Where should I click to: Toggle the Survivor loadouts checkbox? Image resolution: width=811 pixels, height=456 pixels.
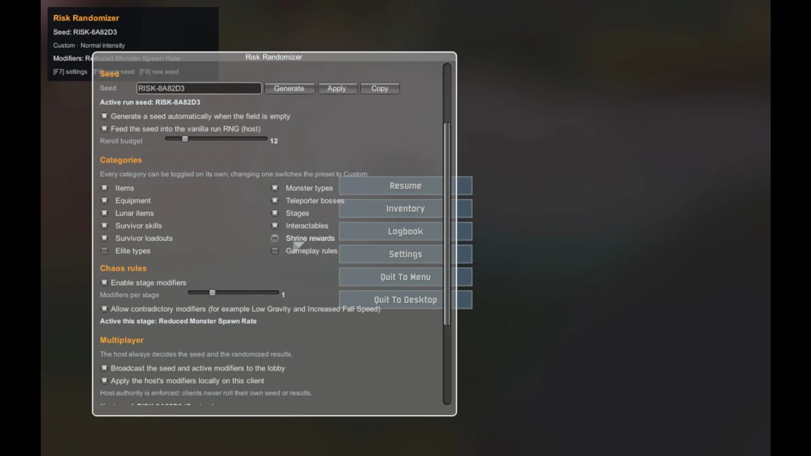click(x=104, y=238)
